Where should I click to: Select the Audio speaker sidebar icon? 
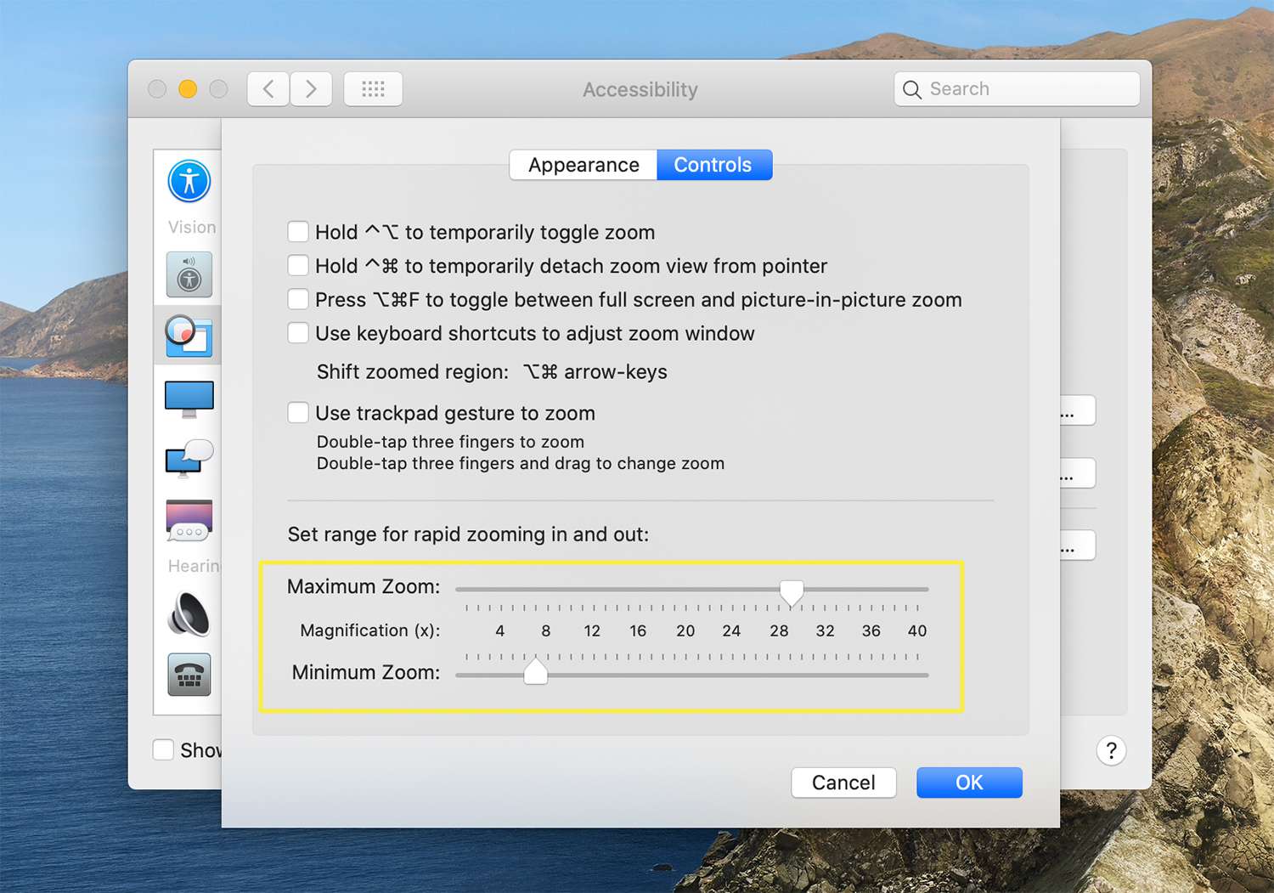[x=189, y=614]
